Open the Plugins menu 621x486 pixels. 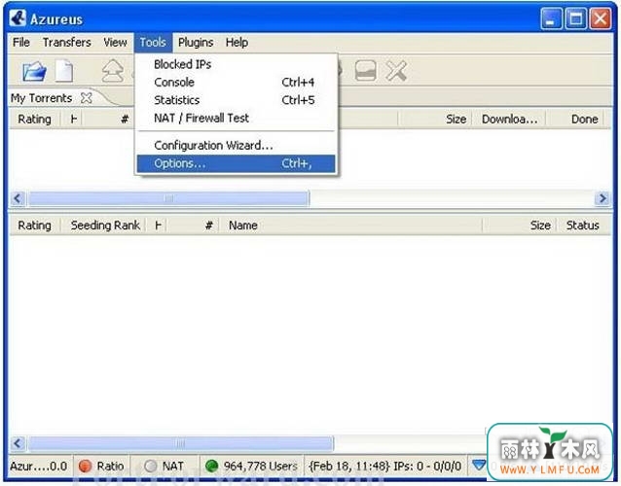point(196,43)
